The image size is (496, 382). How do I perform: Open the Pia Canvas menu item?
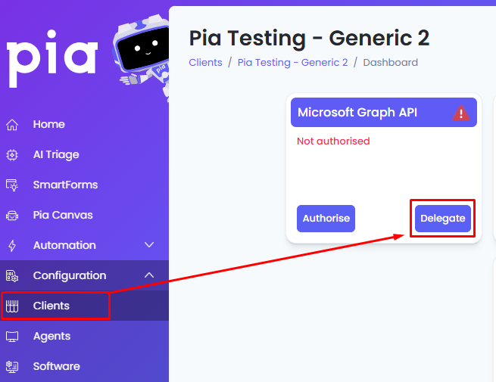click(x=63, y=215)
